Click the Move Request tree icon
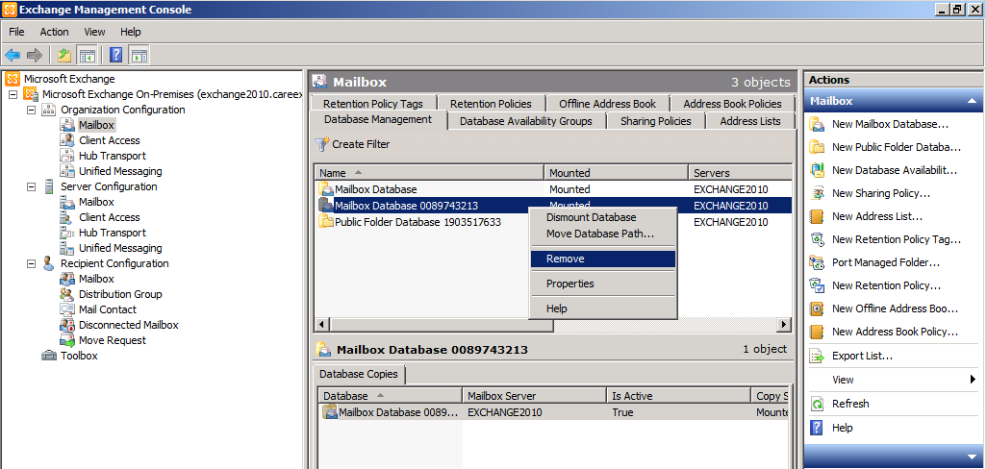The image size is (987, 469). pos(67,340)
